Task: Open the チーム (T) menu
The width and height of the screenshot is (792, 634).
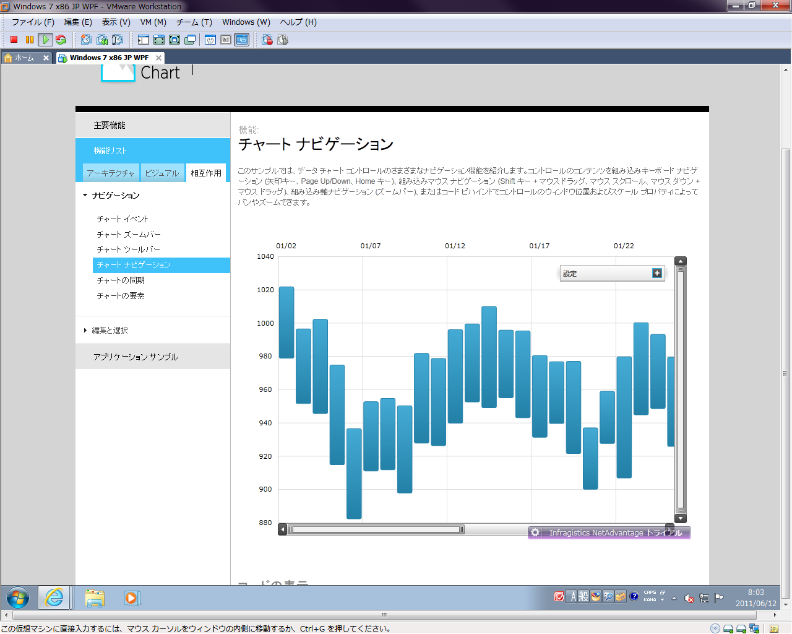Action: [194, 22]
